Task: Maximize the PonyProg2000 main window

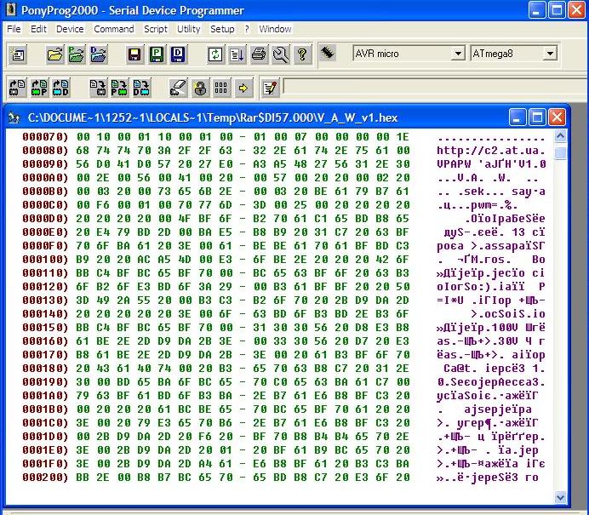Action: tap(557, 9)
